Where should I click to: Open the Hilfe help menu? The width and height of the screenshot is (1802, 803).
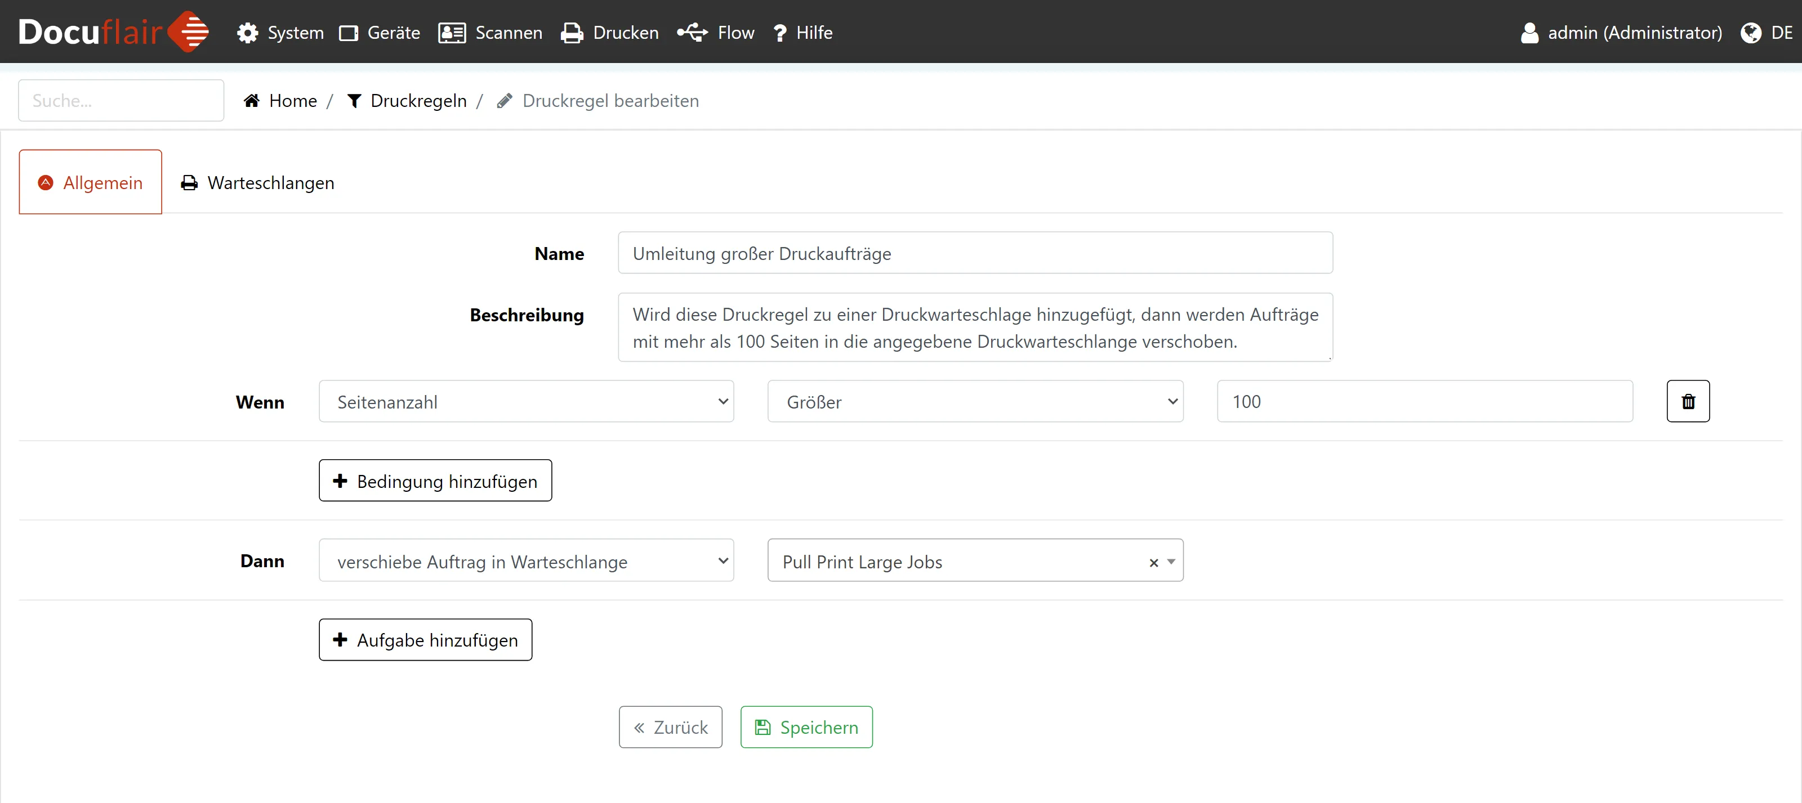pos(802,33)
